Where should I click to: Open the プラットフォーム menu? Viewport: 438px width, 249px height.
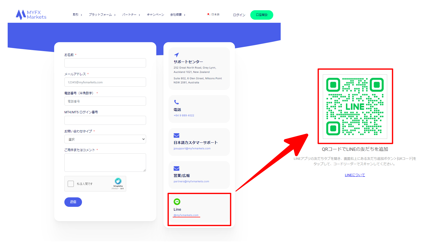tap(100, 15)
